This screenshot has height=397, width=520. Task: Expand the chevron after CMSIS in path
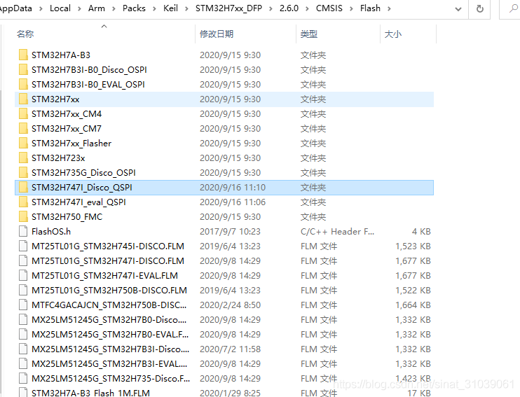[x=351, y=8]
